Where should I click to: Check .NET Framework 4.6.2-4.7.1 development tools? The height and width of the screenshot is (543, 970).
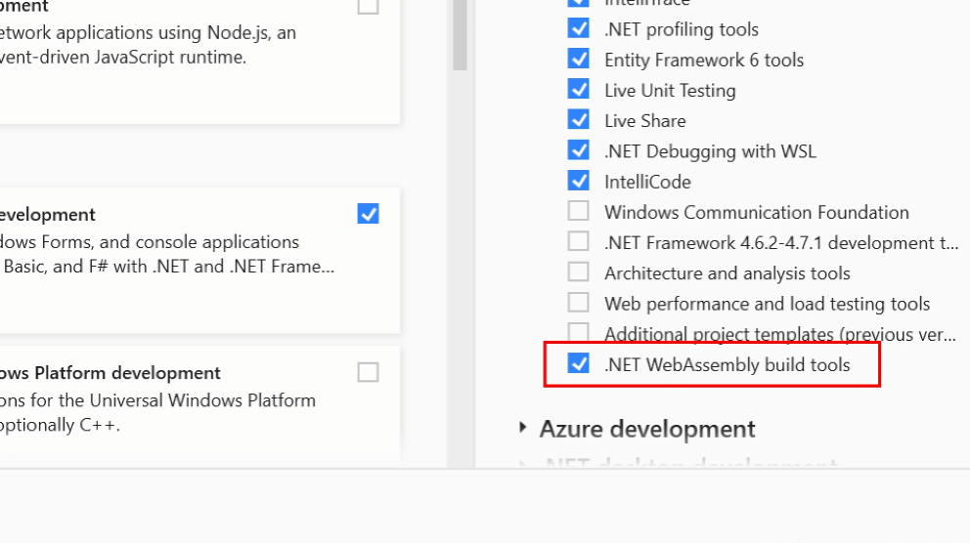(579, 242)
